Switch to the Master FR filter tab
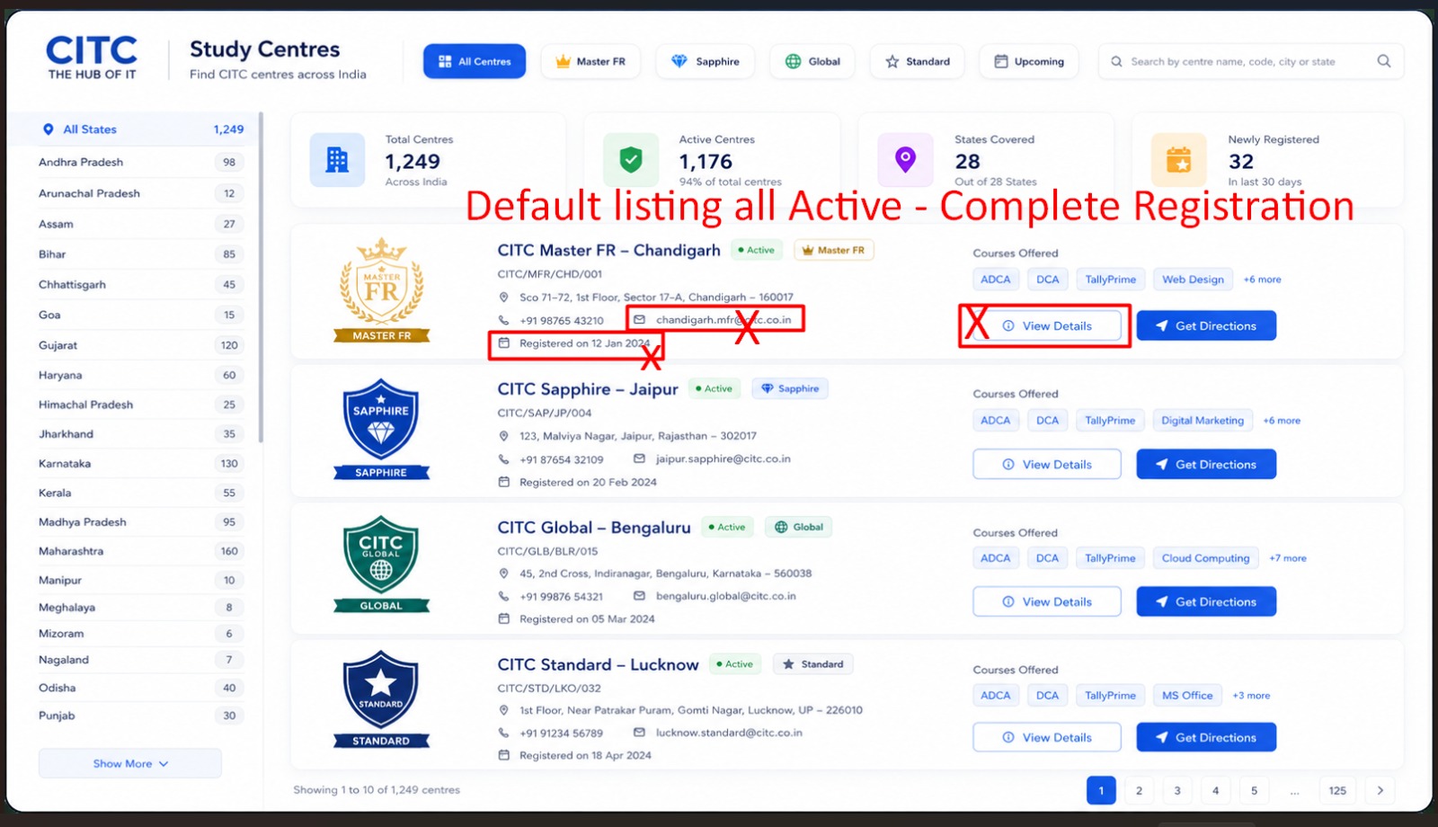 (x=590, y=61)
